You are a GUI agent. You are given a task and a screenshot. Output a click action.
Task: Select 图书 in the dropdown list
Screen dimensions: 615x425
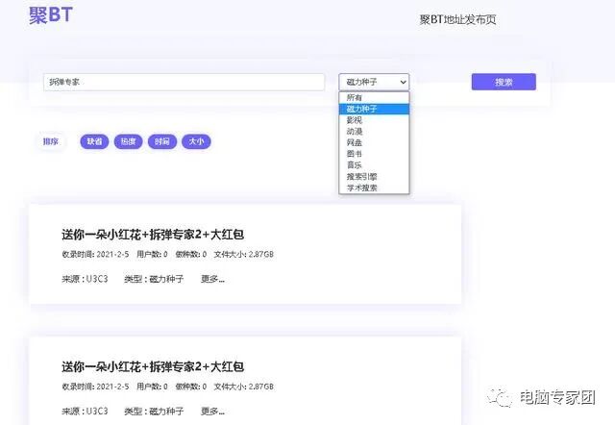pyautogui.click(x=374, y=154)
